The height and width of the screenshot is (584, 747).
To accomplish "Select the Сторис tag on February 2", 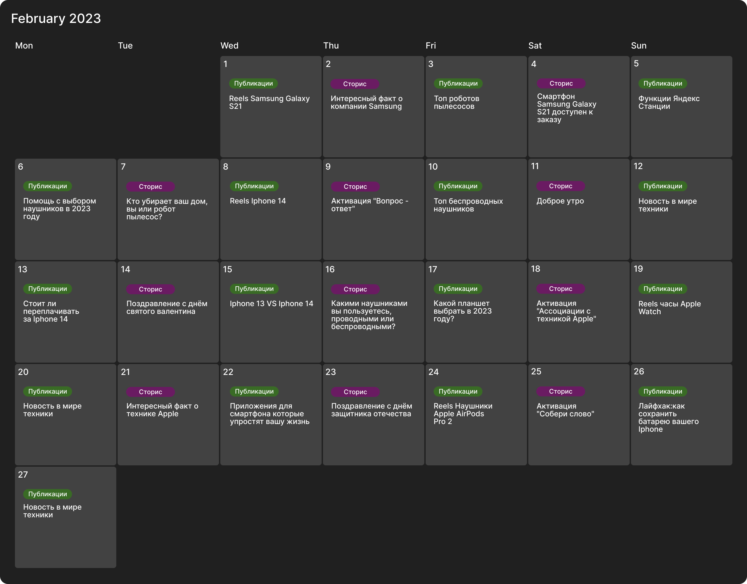I will point(355,84).
